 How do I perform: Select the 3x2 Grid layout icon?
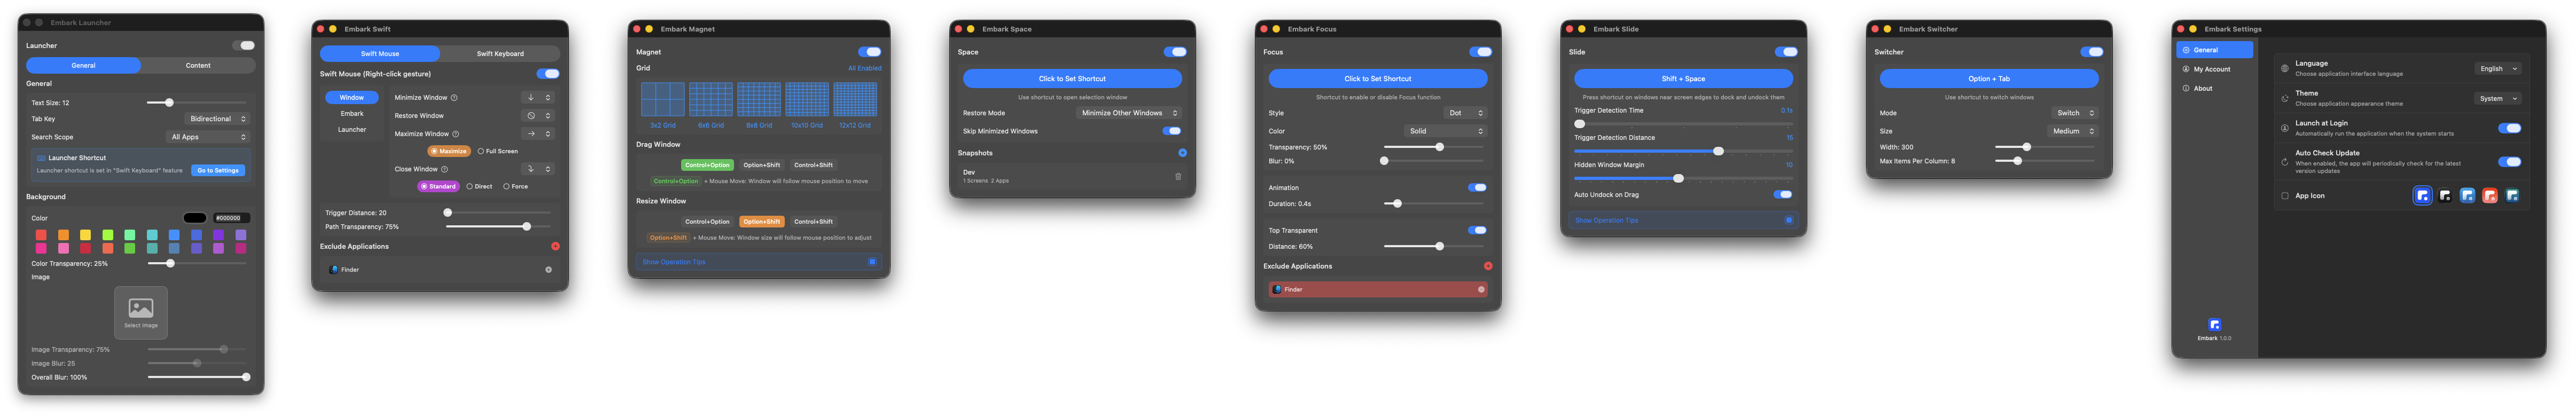point(662,100)
